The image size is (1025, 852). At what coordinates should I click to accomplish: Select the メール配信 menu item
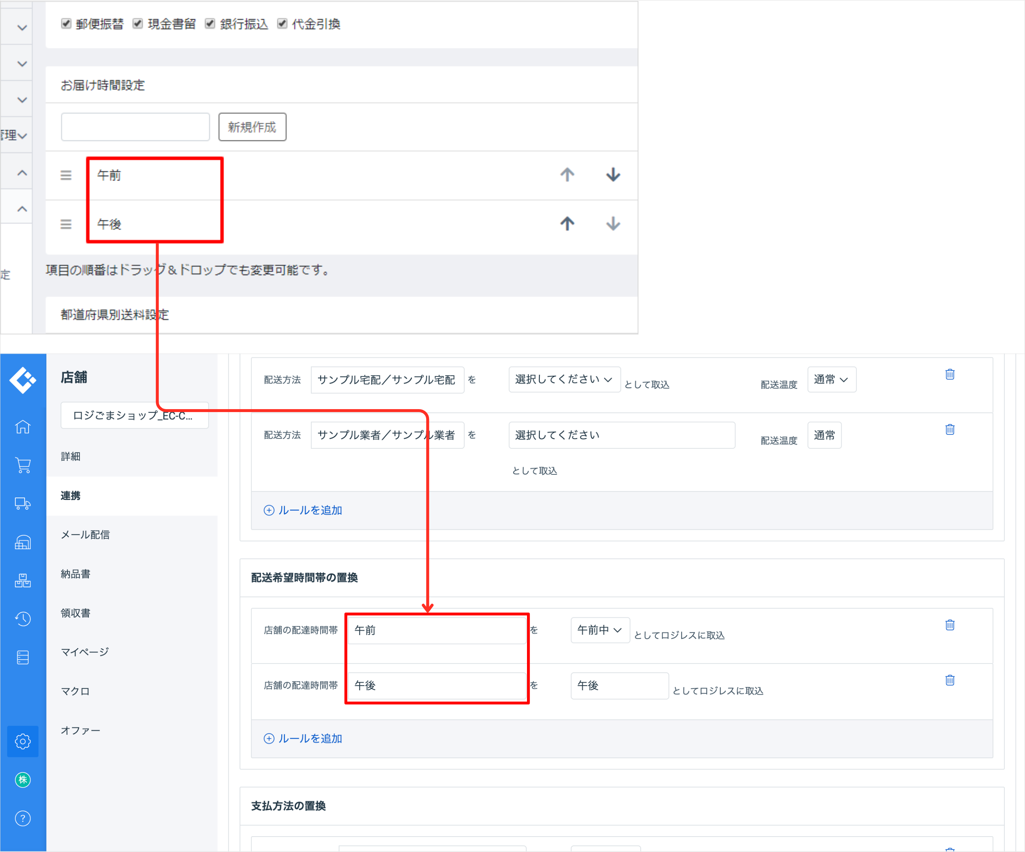click(x=85, y=535)
